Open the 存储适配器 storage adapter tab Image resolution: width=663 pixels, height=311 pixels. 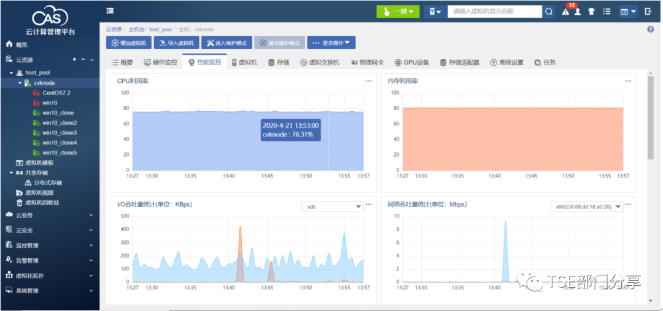460,63
